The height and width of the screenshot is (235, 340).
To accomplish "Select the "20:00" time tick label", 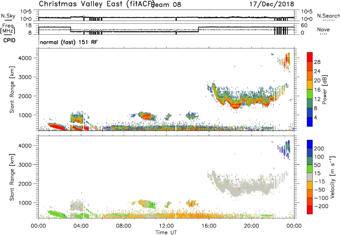I will [x=251, y=226].
